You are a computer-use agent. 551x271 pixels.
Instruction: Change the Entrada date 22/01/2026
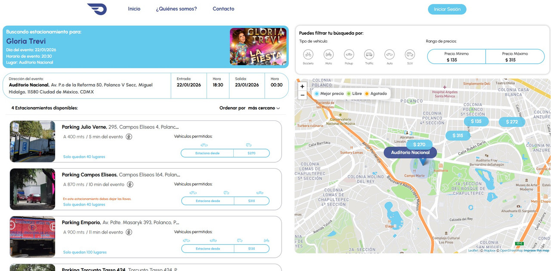[x=189, y=85]
